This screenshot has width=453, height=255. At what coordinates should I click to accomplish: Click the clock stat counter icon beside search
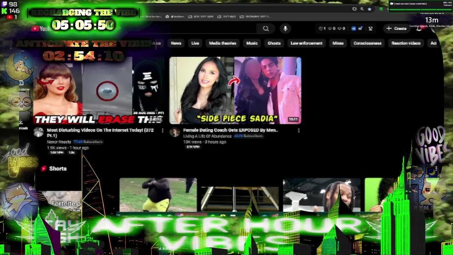pos(321,29)
